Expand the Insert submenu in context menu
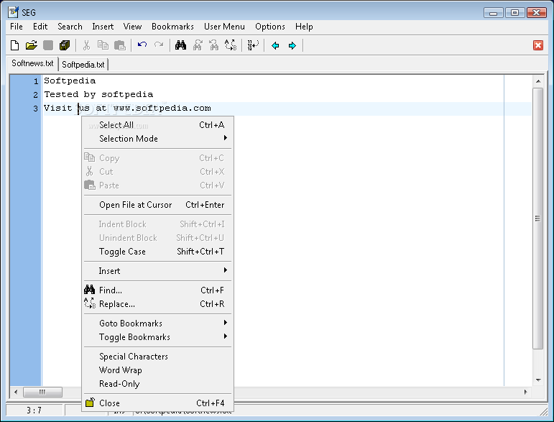The image size is (554, 422). [x=157, y=271]
